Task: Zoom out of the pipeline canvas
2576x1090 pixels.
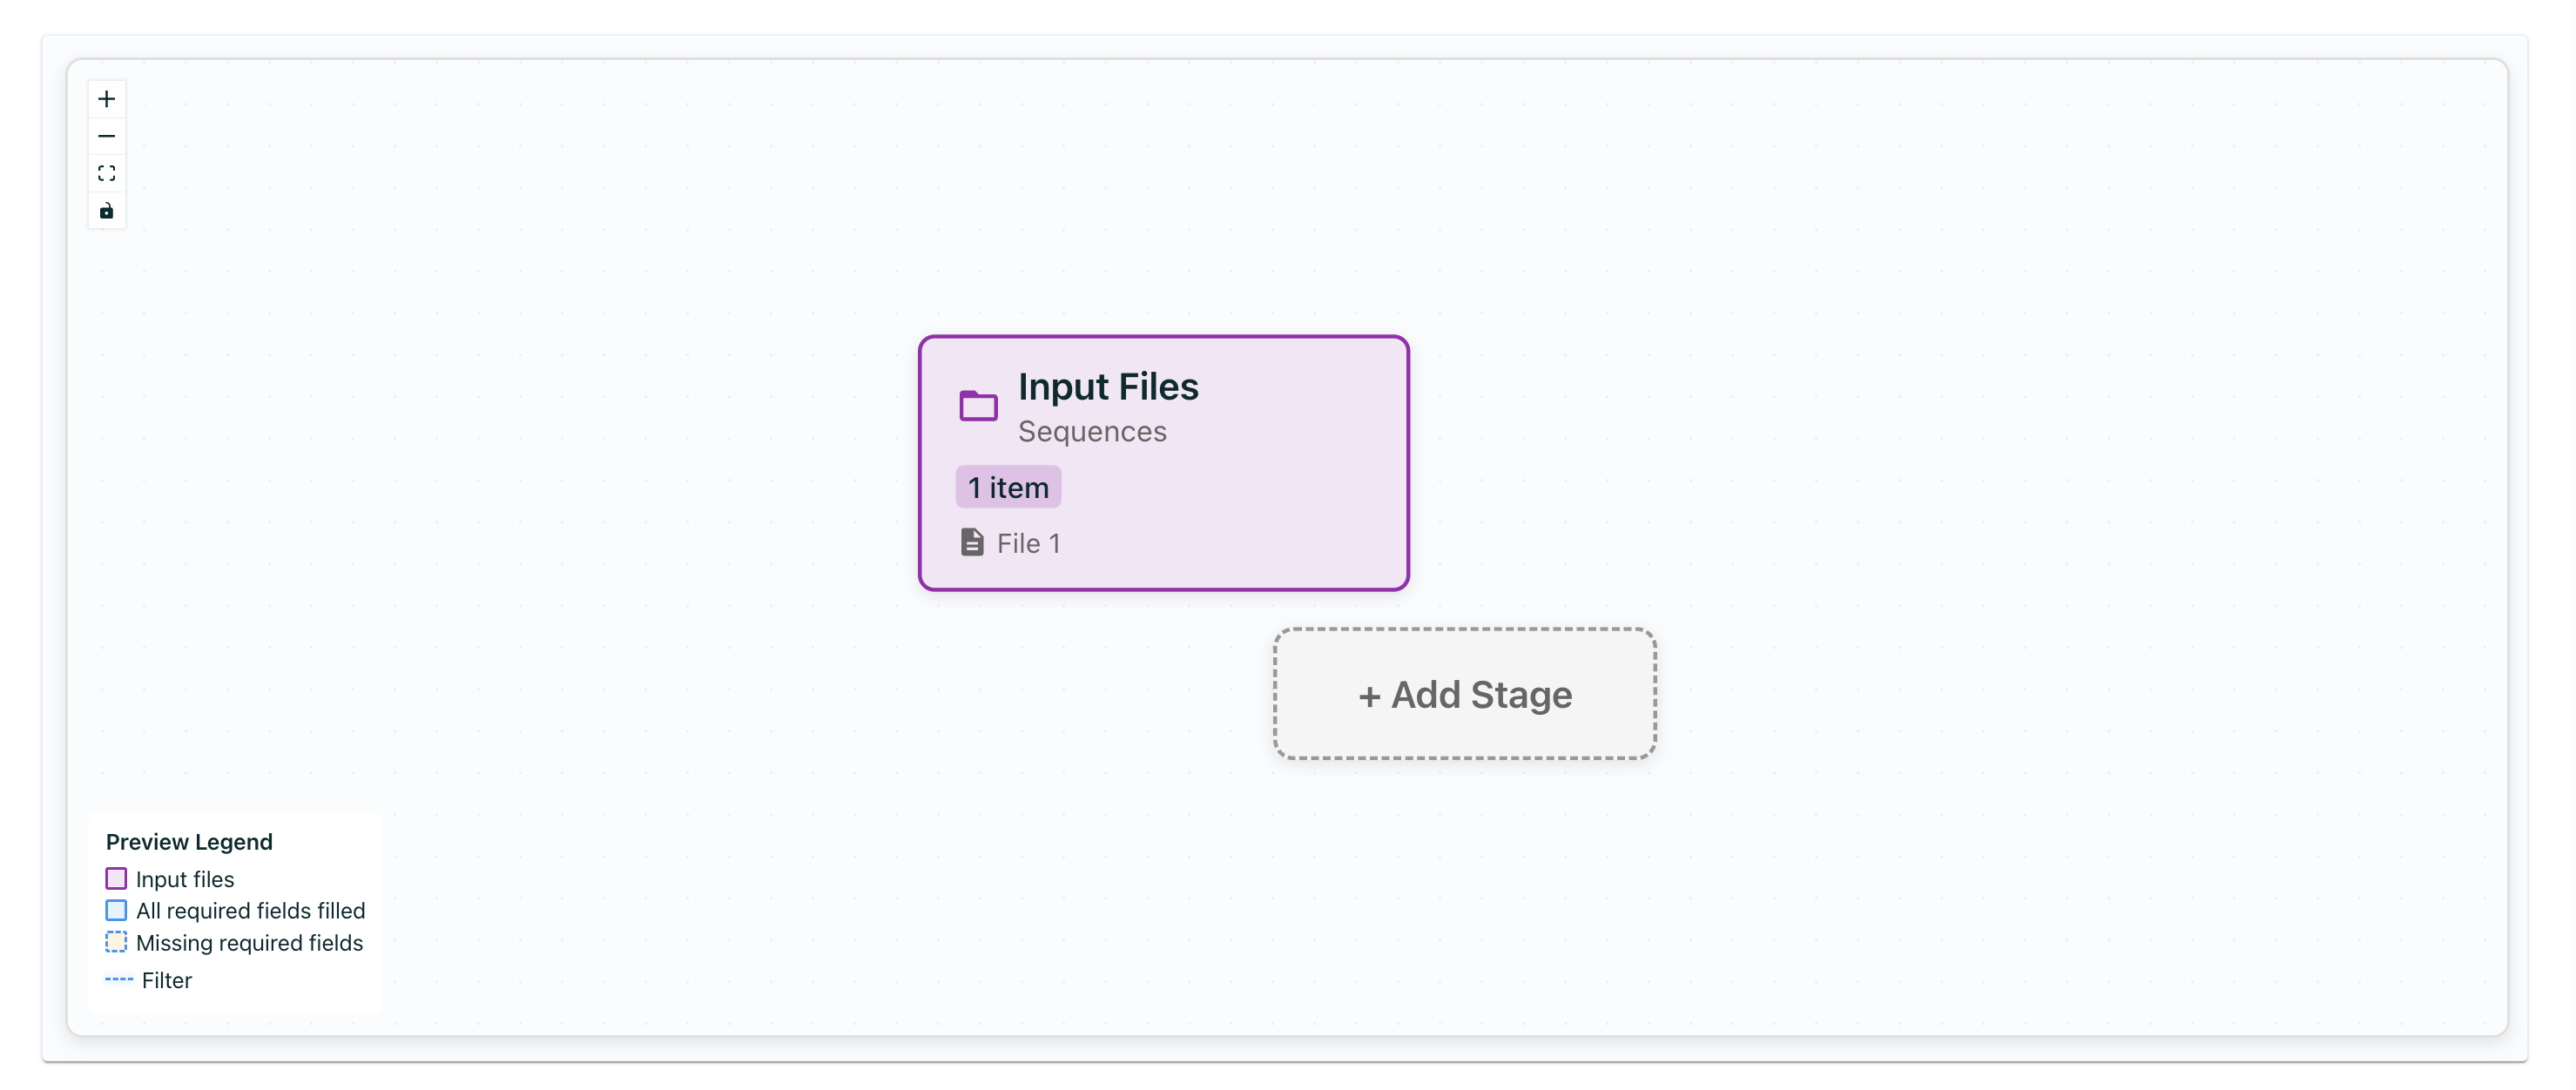Action: click(x=107, y=135)
